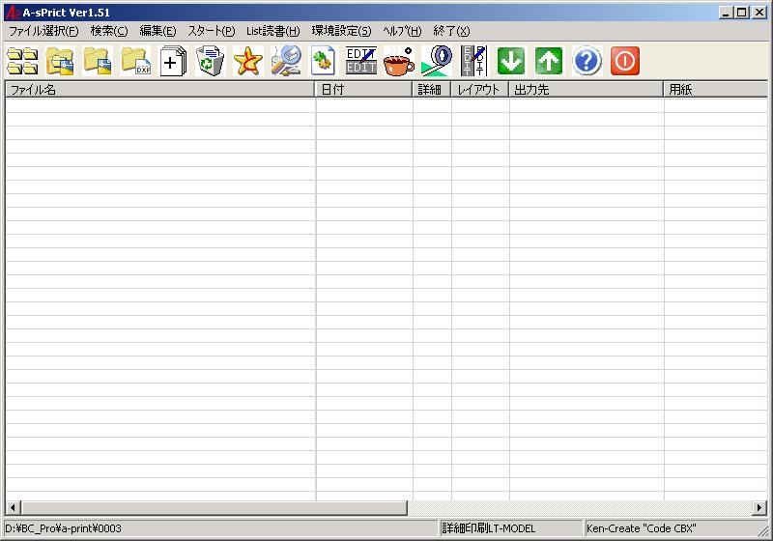The height and width of the screenshot is (541, 773).
Task: Click the blue question mark help icon
Action: pyautogui.click(x=587, y=62)
